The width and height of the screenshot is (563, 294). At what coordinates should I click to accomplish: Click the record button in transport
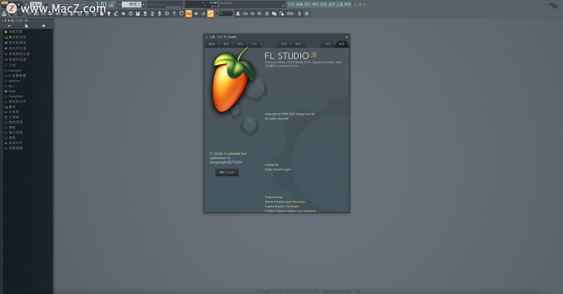26,4
